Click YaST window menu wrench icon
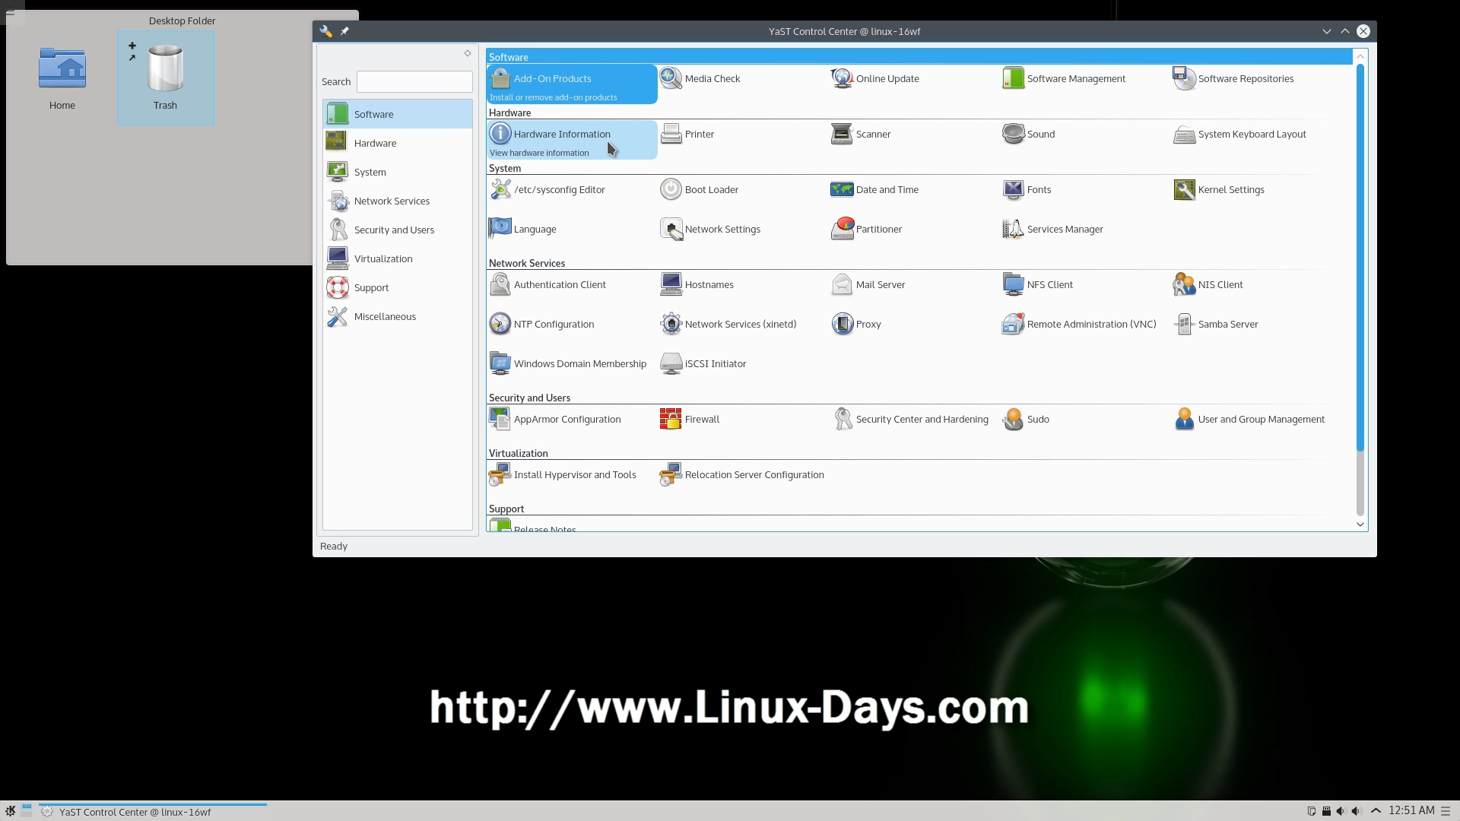This screenshot has height=821, width=1460. tap(325, 31)
